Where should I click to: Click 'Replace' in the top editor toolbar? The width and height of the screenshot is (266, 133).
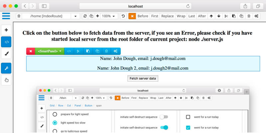(x=168, y=16)
